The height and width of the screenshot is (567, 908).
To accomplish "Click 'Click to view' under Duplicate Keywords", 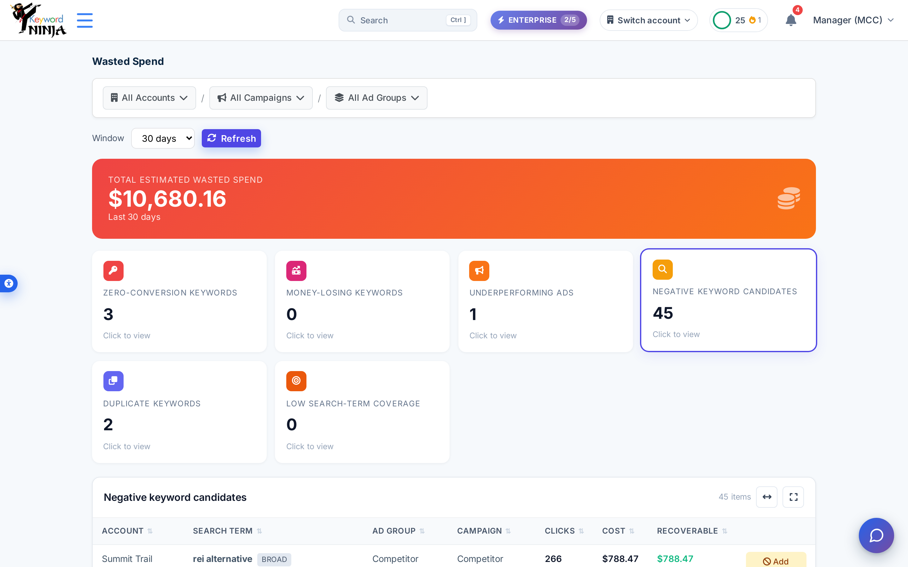I will [x=127, y=446].
